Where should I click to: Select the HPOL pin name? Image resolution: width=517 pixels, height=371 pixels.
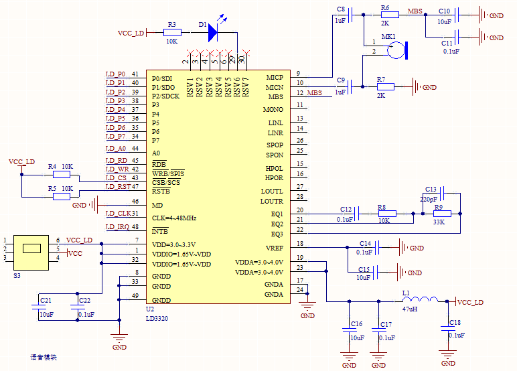coord(275,169)
